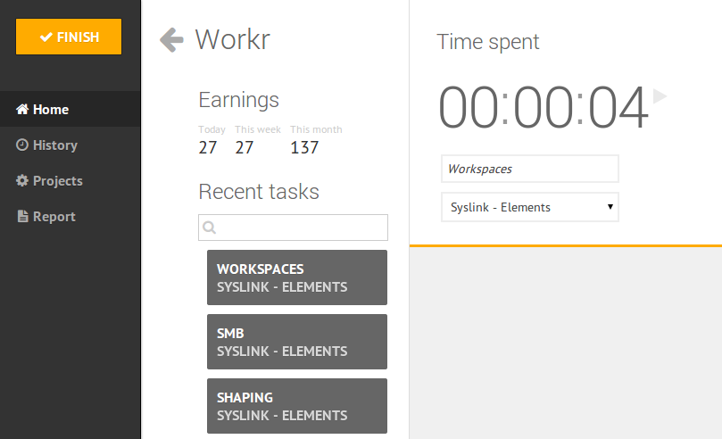Select the WORKSPACES recent task
Viewport: 722px width, 439px height.
pyautogui.click(x=297, y=277)
